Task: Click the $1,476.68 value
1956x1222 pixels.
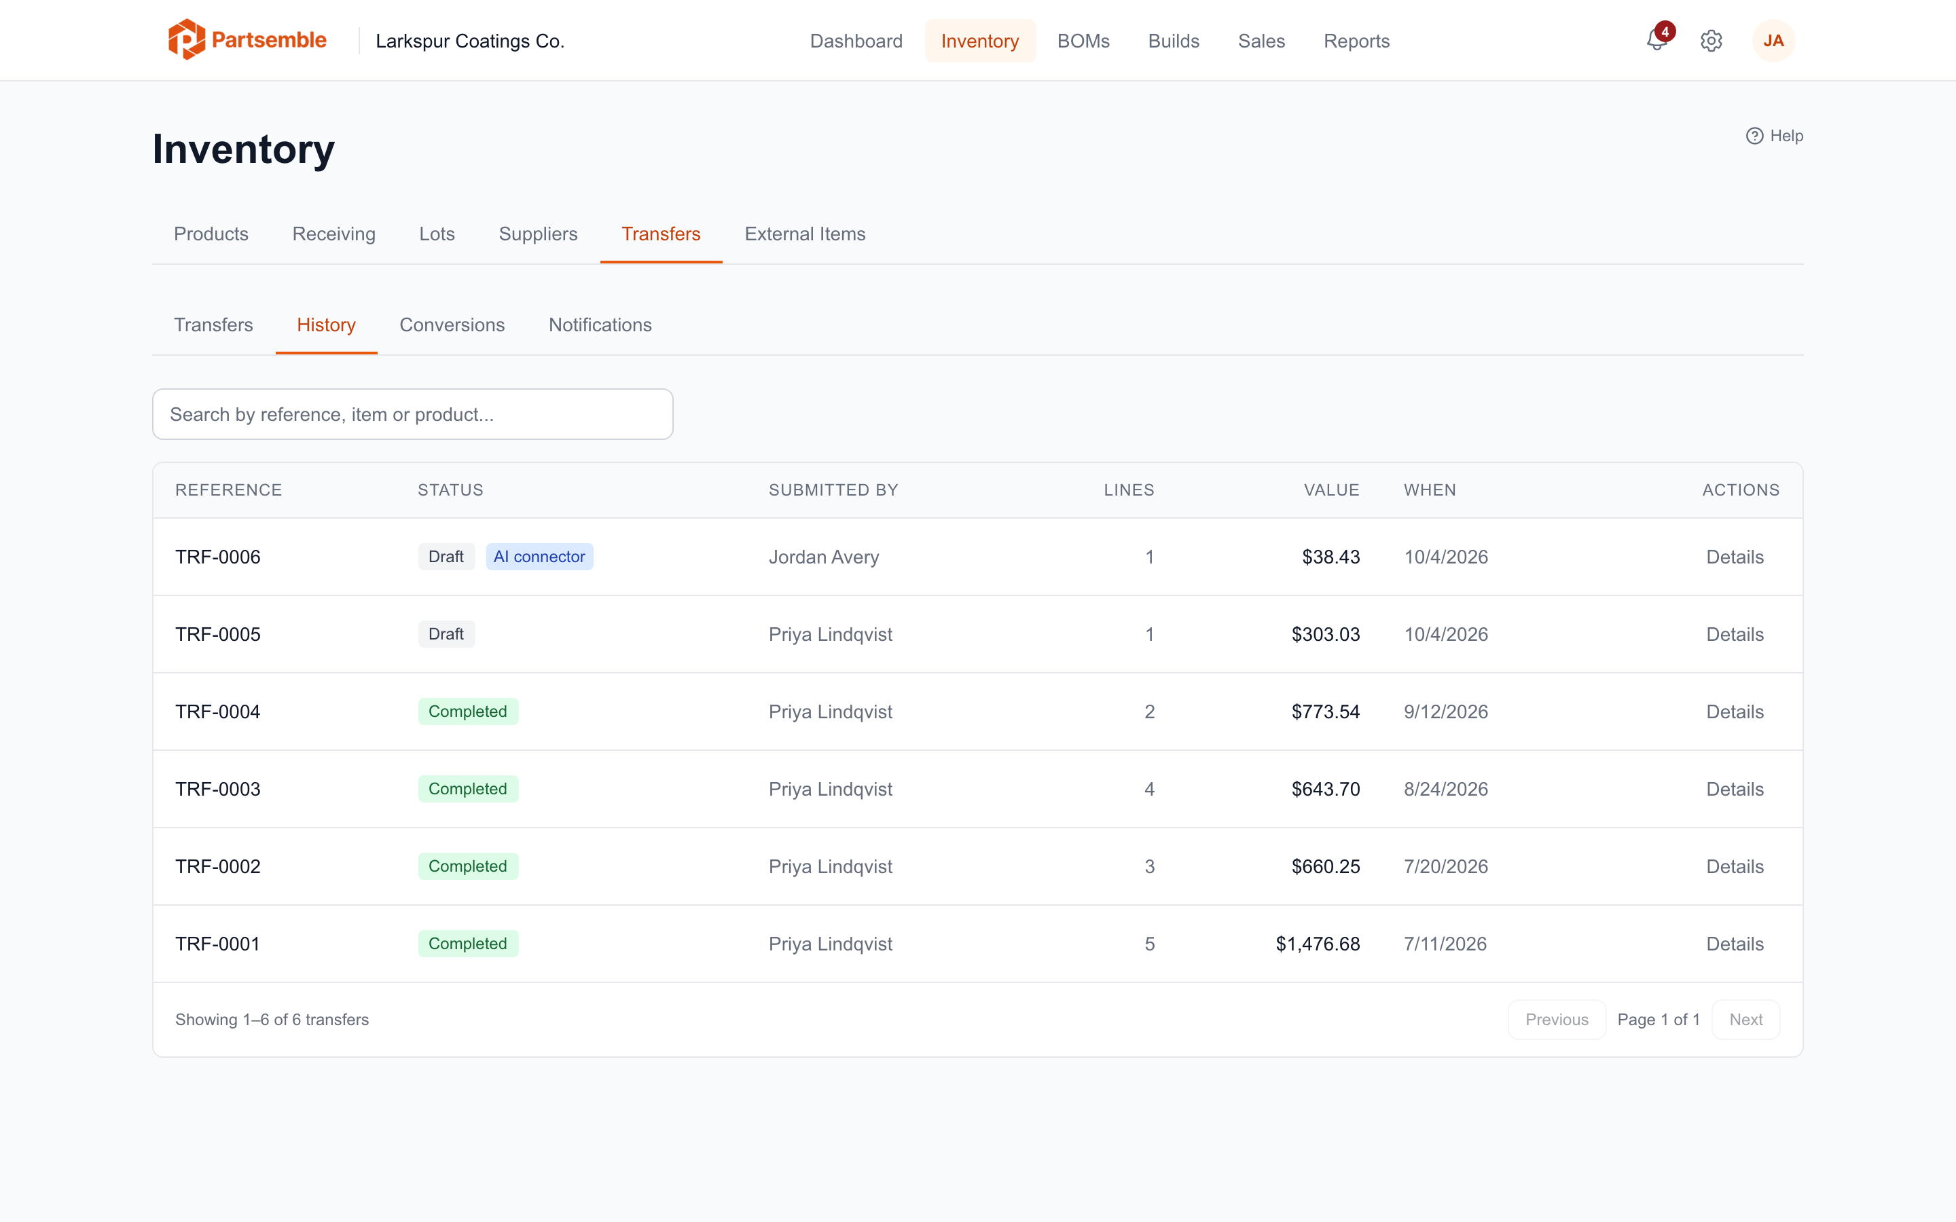Action: (x=1318, y=944)
